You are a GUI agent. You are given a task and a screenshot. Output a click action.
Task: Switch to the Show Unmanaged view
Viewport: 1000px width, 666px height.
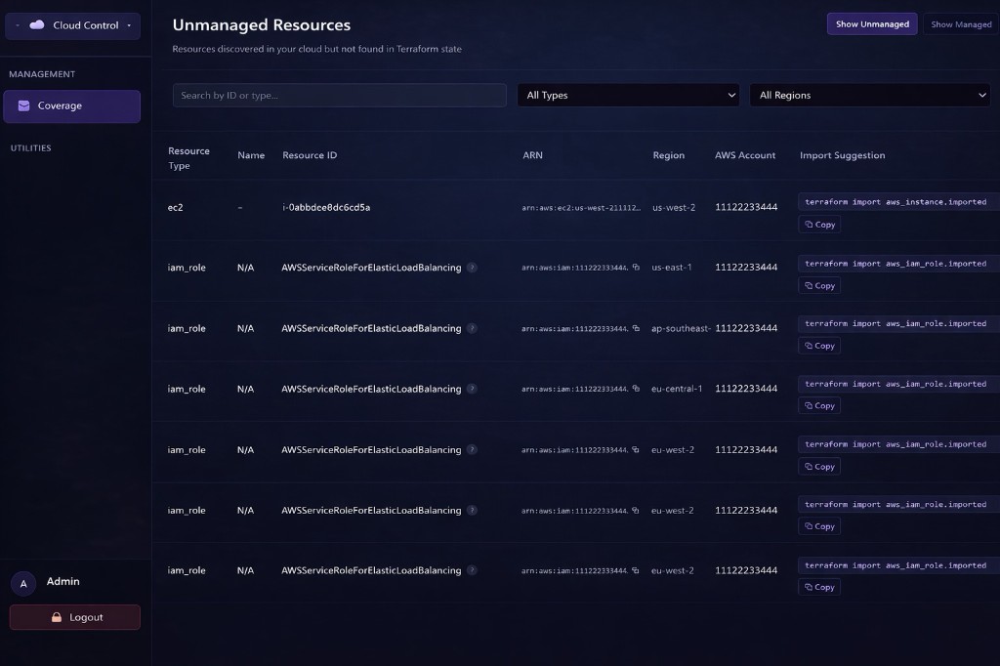click(x=872, y=24)
